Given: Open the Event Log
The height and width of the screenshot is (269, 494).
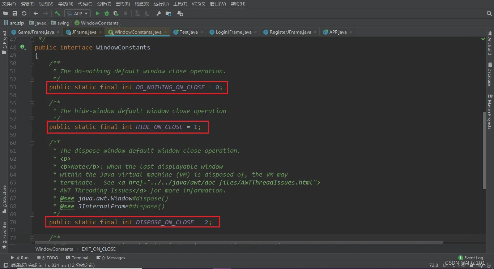Looking at the screenshot, I should (x=470, y=258).
